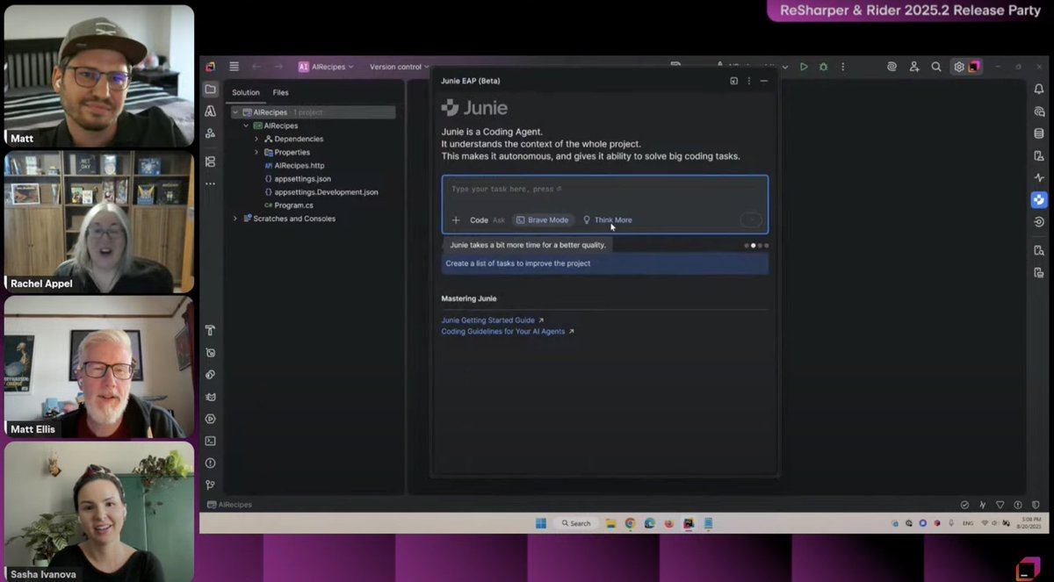The image size is (1054, 582).
Task: Open the More Actions vertical dots next to Debug
Action: coord(843,67)
